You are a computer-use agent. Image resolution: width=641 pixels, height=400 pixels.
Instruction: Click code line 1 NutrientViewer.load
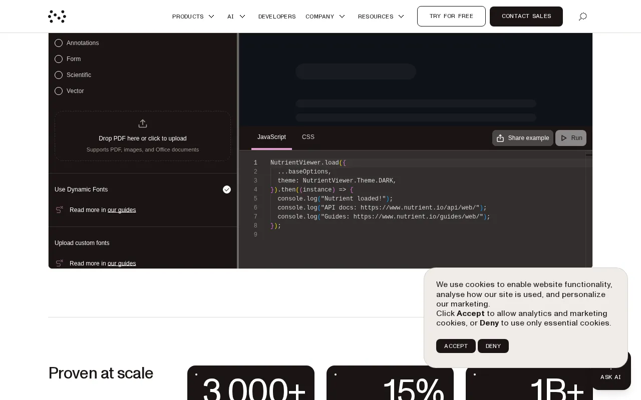[x=308, y=163]
